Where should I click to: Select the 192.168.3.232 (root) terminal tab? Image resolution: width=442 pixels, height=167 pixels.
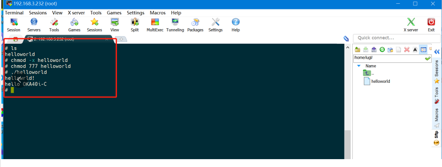[68, 39]
